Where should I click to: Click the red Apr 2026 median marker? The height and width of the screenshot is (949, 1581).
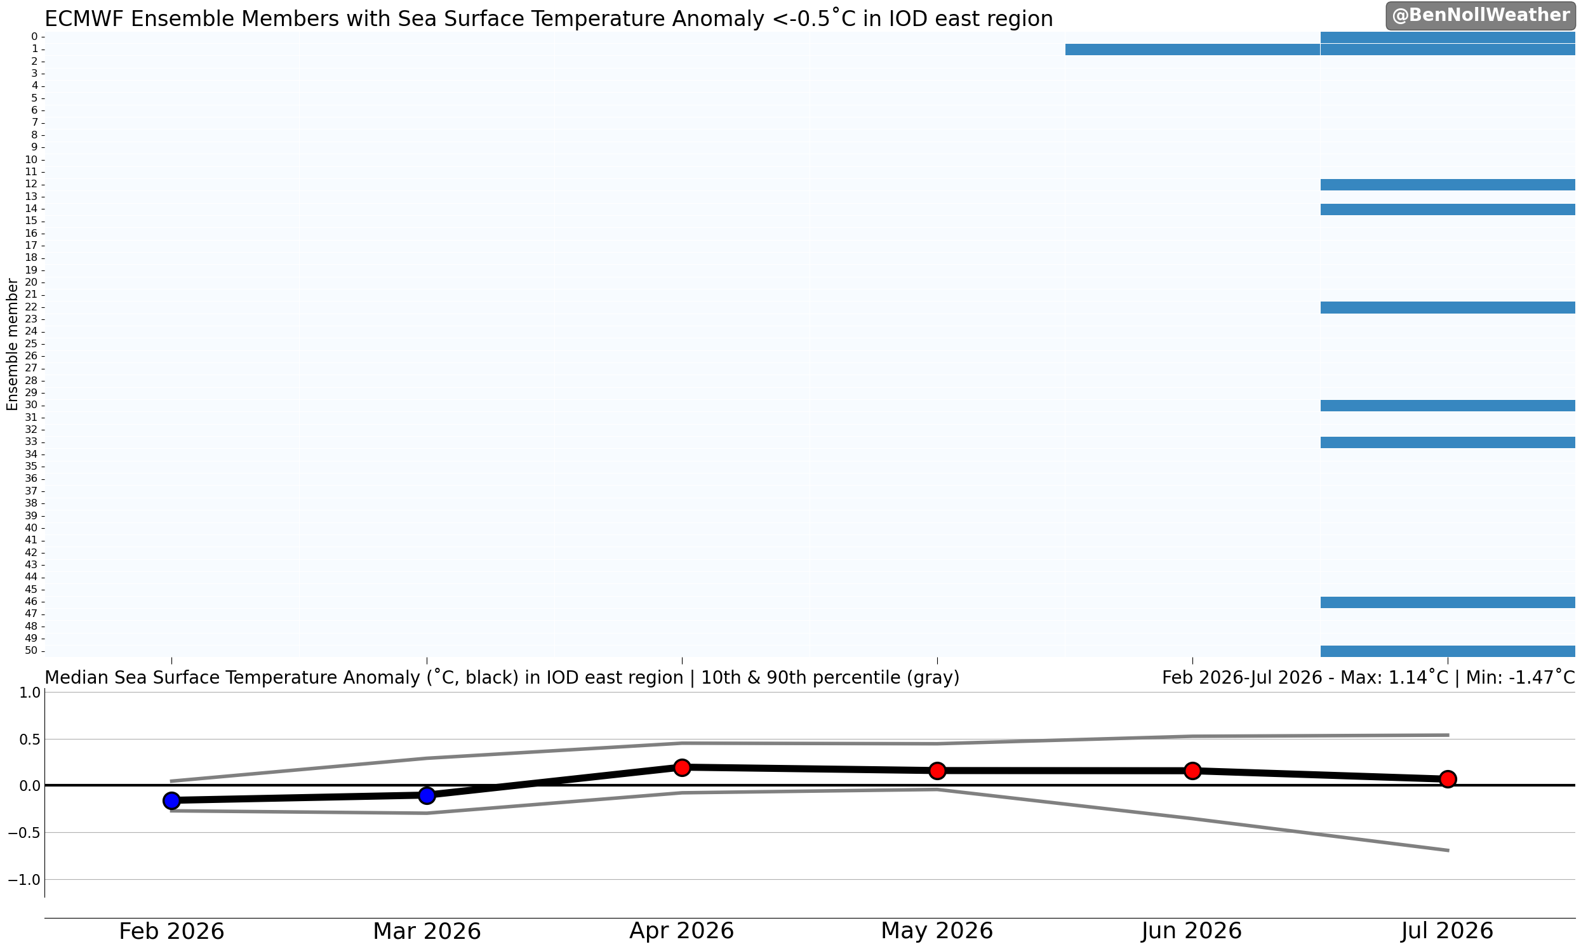coord(682,767)
